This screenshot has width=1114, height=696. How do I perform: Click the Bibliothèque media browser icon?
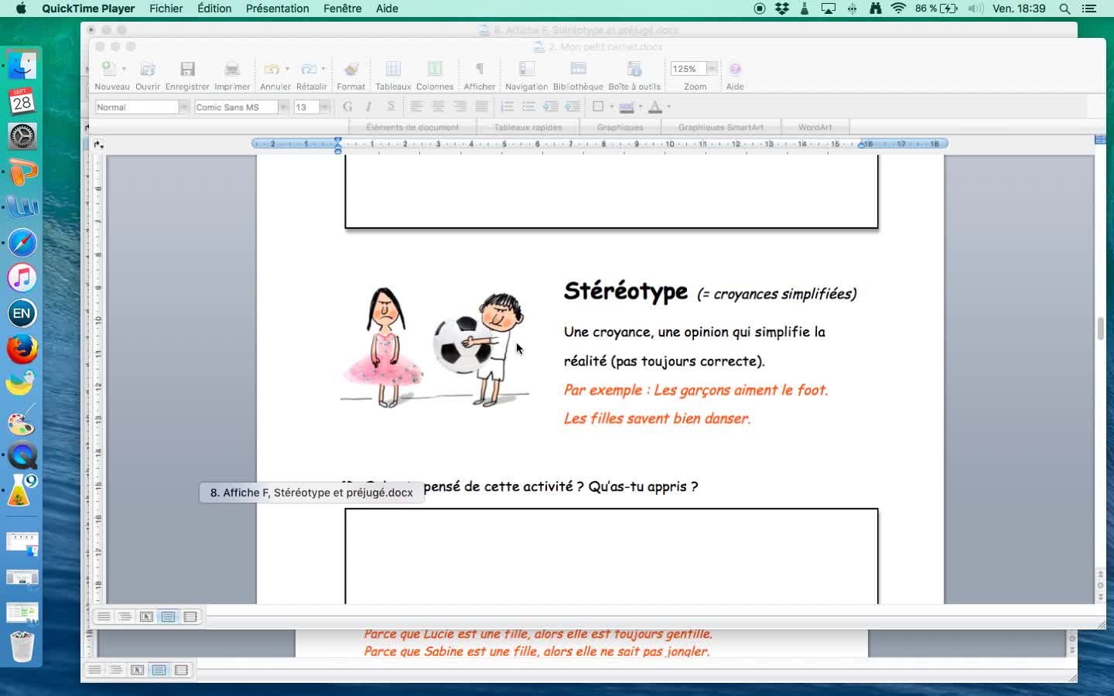pos(578,70)
